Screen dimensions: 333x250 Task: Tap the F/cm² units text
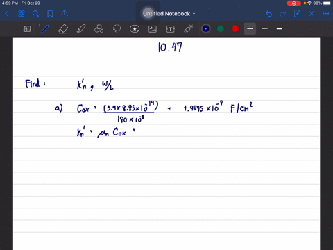point(241,108)
